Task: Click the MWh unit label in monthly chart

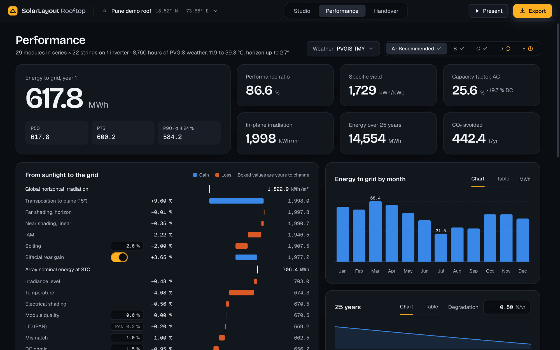Action: click(525, 179)
